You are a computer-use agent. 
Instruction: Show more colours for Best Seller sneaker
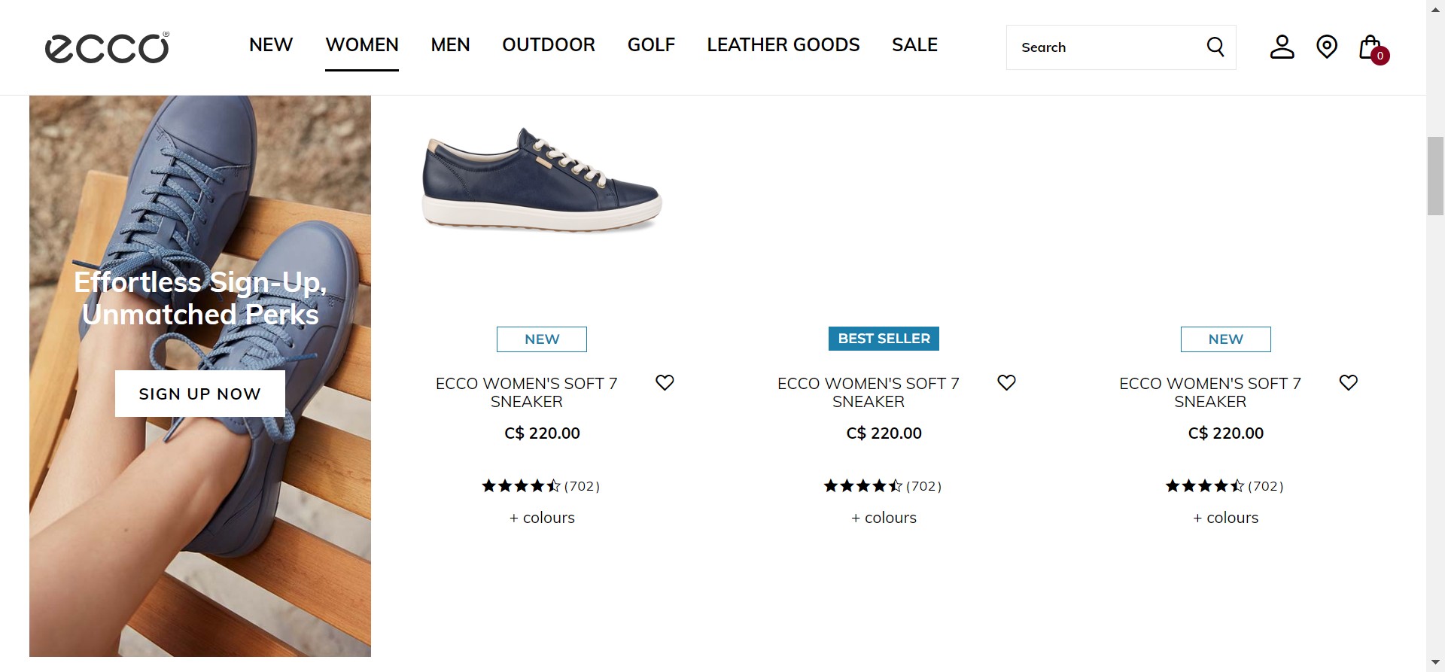(x=884, y=518)
